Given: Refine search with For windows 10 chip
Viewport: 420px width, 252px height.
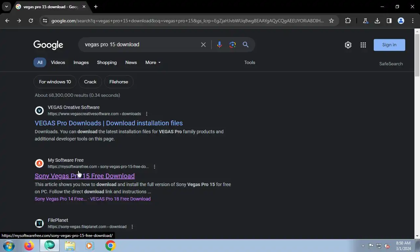Looking at the screenshot, I should coord(55,82).
